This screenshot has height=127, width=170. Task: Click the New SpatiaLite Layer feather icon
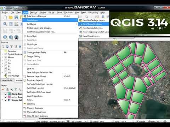click(81, 28)
